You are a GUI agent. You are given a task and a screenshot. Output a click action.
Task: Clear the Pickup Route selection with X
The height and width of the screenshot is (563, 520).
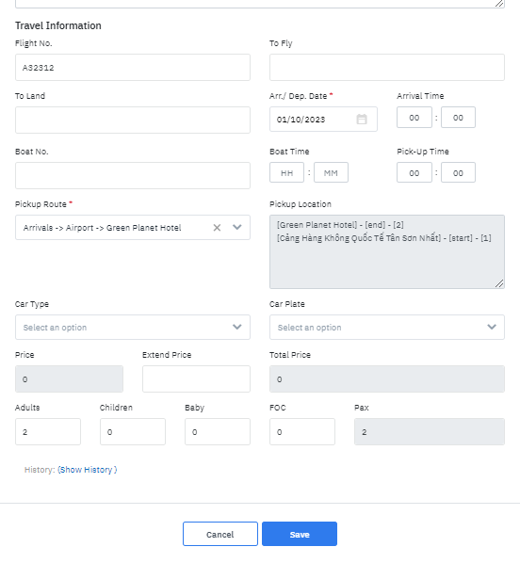coord(217,228)
